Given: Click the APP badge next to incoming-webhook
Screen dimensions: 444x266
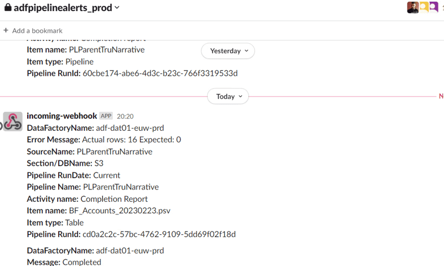Looking at the screenshot, I should pyautogui.click(x=106, y=116).
